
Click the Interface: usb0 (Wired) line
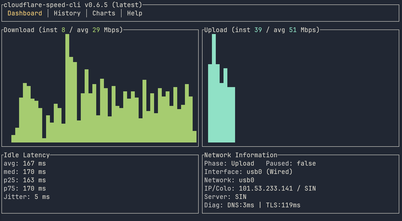(x=248, y=172)
